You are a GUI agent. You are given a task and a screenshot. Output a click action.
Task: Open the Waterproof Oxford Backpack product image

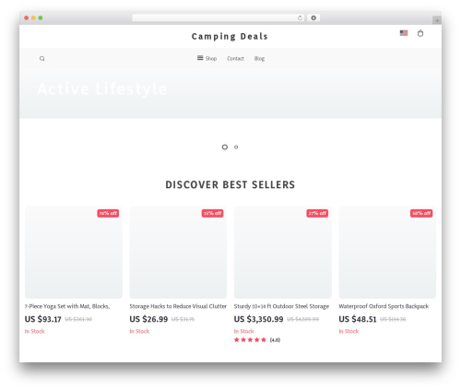(x=387, y=252)
